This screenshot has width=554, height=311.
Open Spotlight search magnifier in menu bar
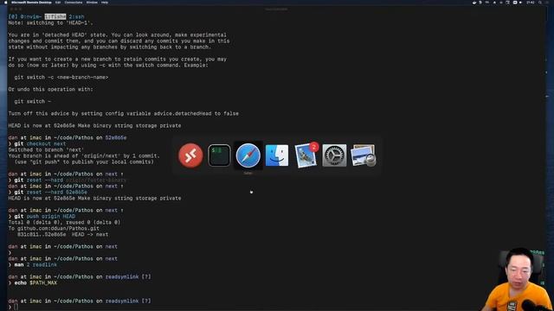(540, 2)
